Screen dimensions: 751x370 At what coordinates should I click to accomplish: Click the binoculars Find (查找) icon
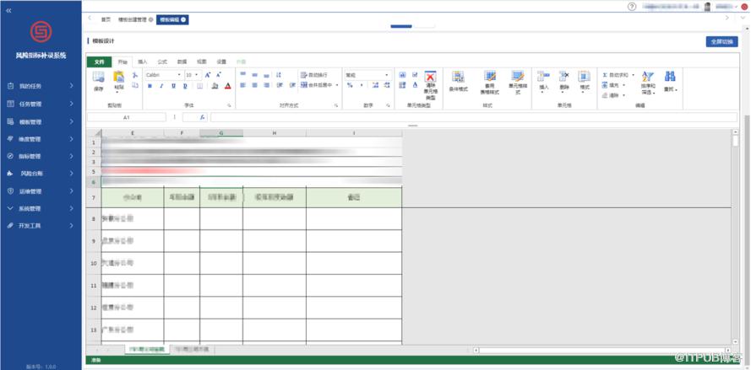pyautogui.click(x=670, y=77)
